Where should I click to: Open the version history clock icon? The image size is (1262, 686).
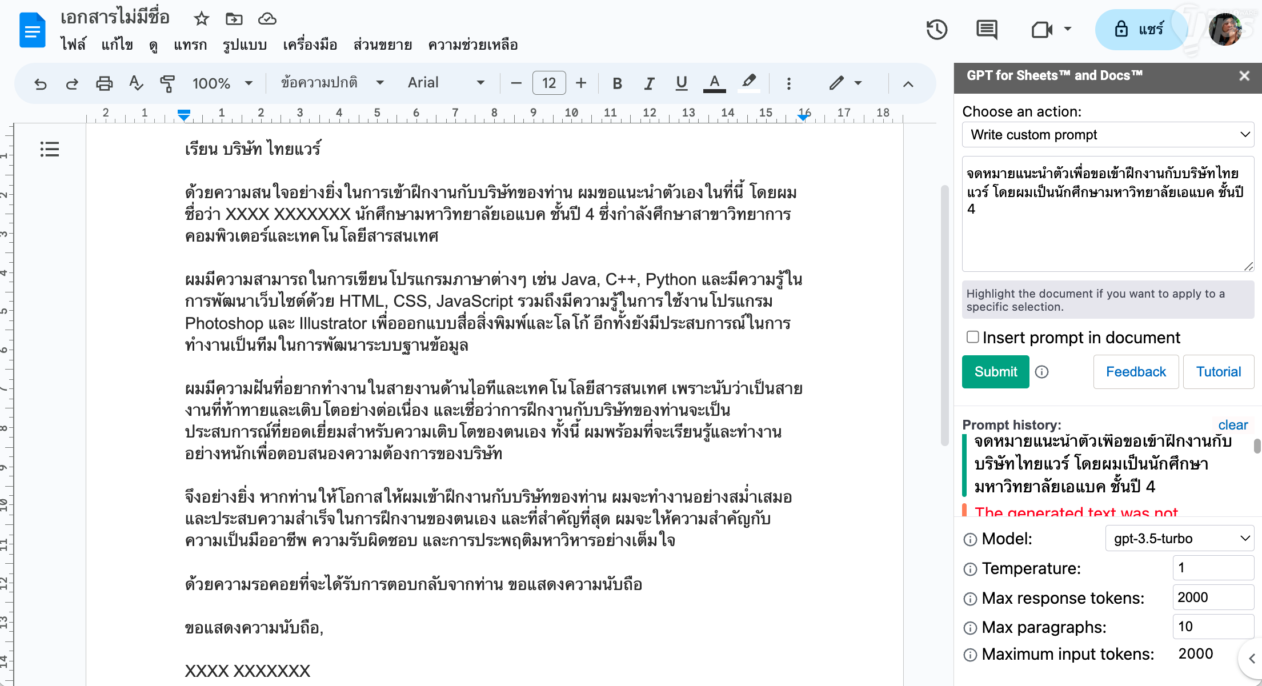936,30
